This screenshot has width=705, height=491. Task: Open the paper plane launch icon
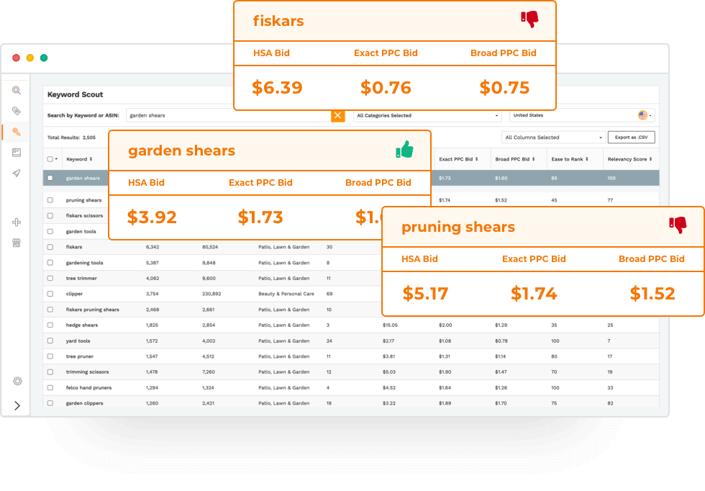pos(17,174)
